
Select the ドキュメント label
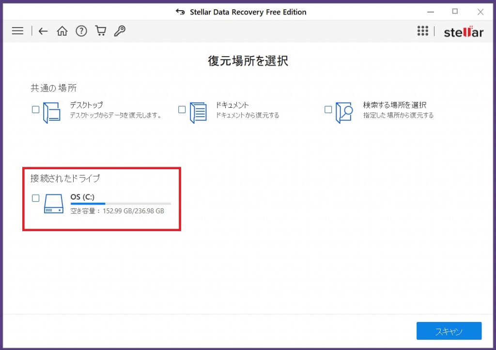(x=232, y=105)
